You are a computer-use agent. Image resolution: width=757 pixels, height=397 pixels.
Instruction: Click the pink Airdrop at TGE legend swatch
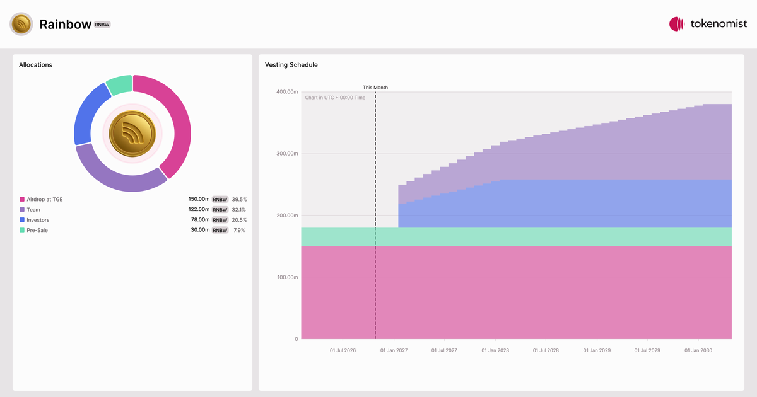[x=22, y=199]
